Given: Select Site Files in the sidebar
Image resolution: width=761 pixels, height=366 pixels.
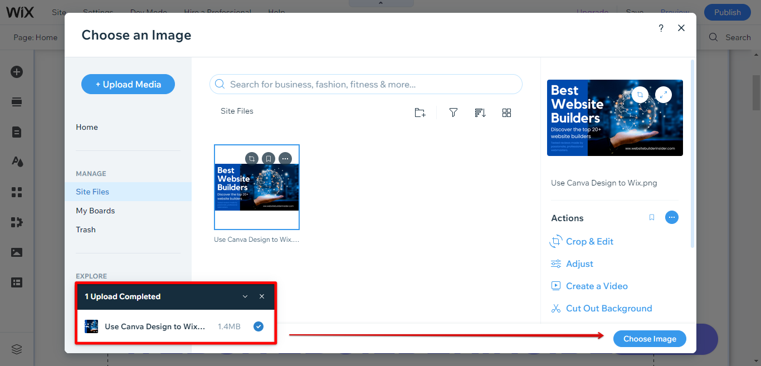Looking at the screenshot, I should (x=92, y=192).
